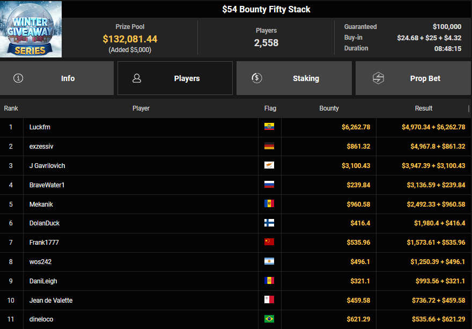
Task: Click Mekanik's bounty value $960.58
Action: point(354,204)
